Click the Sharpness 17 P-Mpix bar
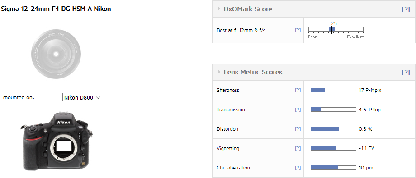The height and width of the screenshot is (178, 416). (x=333, y=90)
